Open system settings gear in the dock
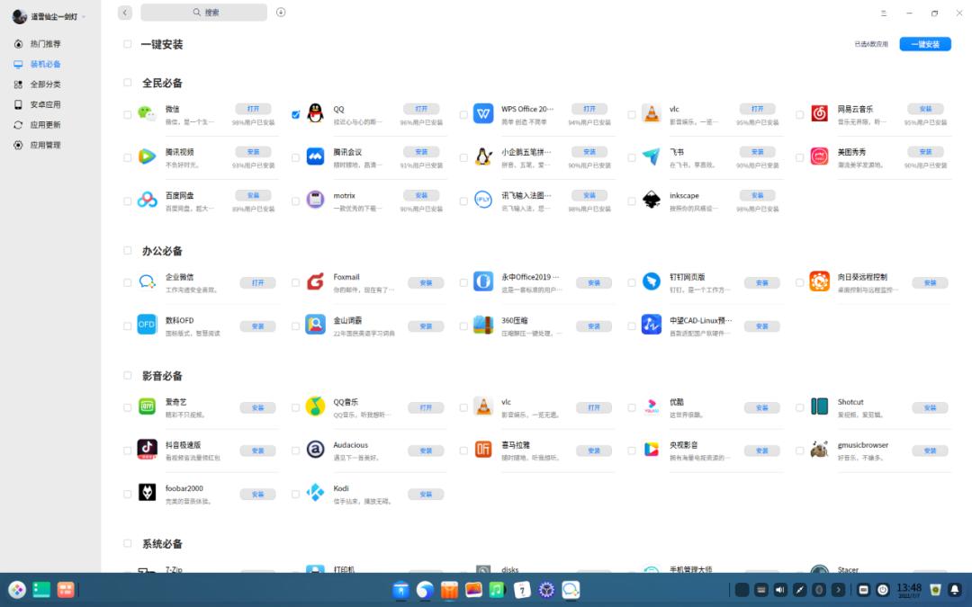The height and width of the screenshot is (607, 972). click(x=546, y=590)
